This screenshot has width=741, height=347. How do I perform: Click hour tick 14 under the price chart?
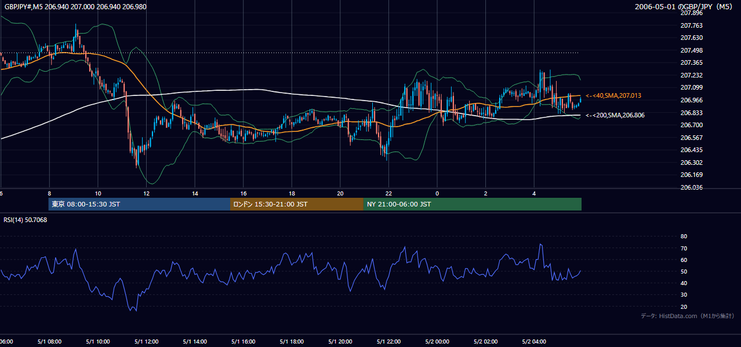click(x=195, y=194)
